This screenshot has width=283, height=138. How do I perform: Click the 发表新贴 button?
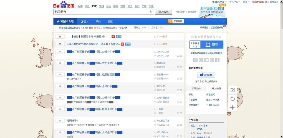(176, 21)
